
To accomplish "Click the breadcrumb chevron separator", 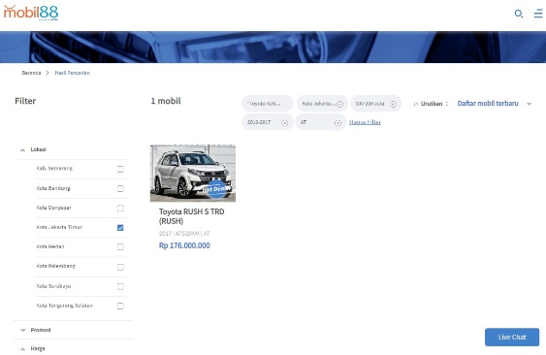I will coord(48,73).
